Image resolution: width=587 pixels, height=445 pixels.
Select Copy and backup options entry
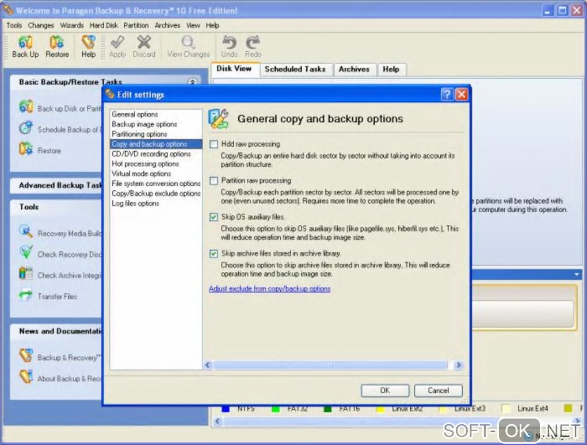pos(156,144)
